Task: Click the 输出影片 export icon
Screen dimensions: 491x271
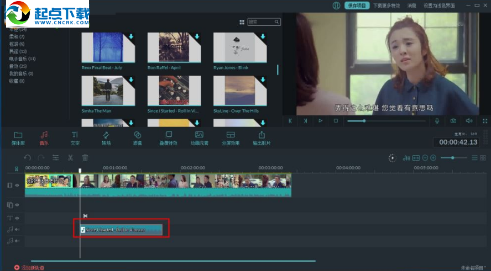Action: pyautogui.click(x=262, y=137)
